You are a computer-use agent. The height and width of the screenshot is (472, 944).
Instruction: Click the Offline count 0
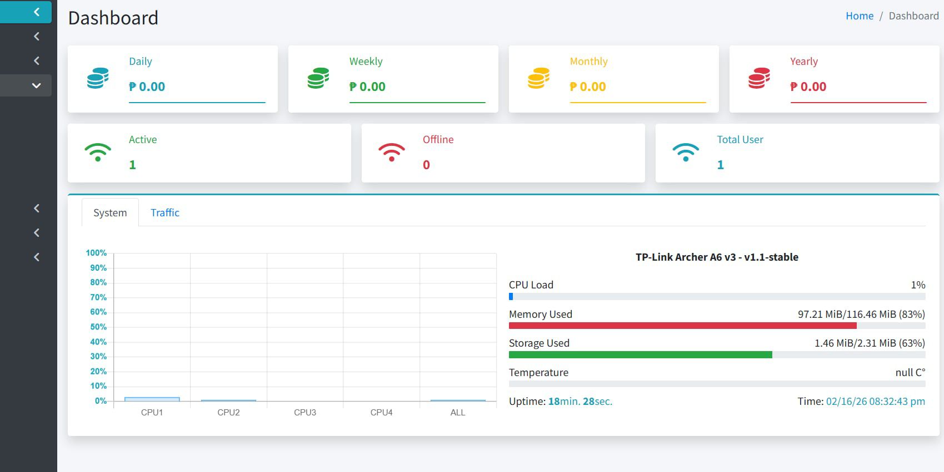click(426, 165)
